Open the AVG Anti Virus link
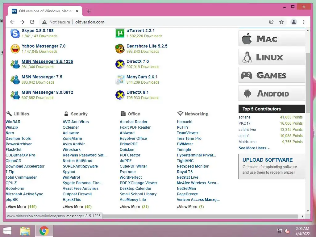Viewport: 316px width, 237px height. click(x=76, y=122)
